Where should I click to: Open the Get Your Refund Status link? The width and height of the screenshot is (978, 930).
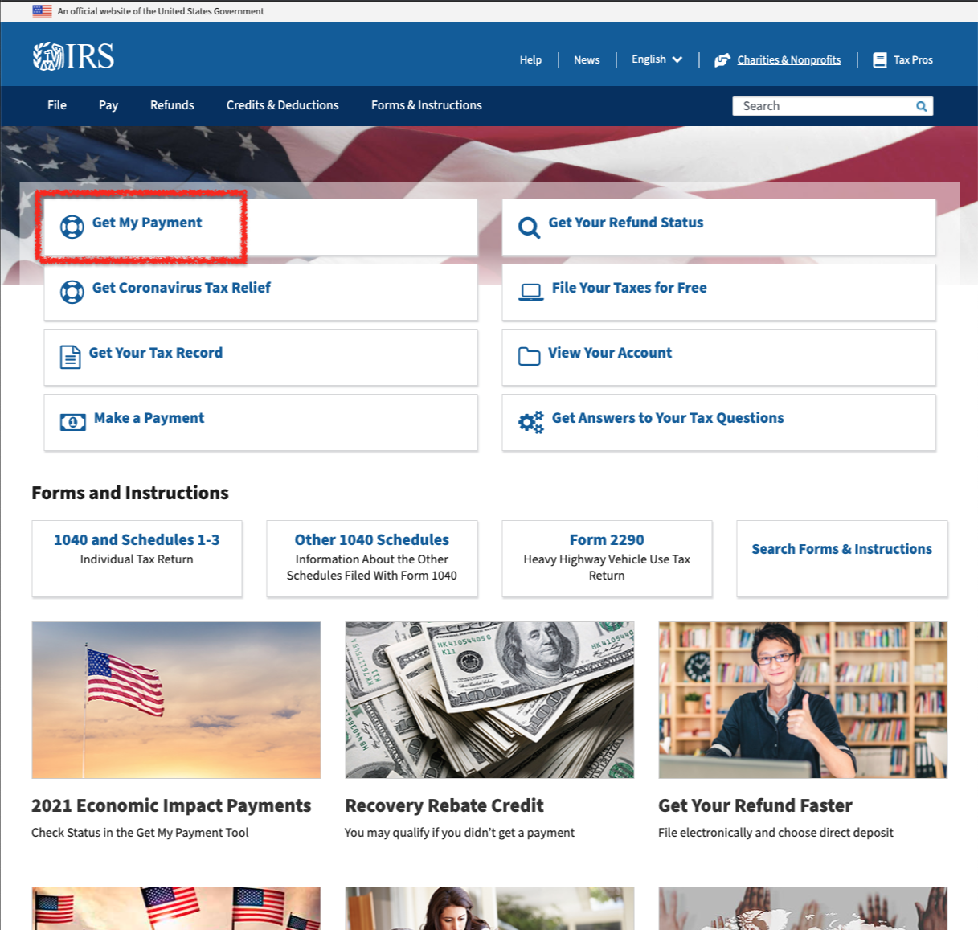click(x=626, y=223)
